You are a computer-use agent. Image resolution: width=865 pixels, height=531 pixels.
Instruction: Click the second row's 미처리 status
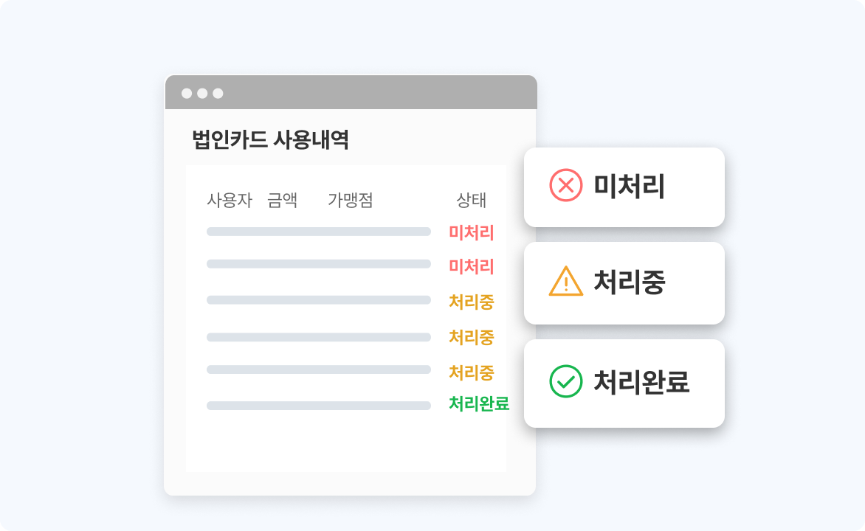(472, 266)
